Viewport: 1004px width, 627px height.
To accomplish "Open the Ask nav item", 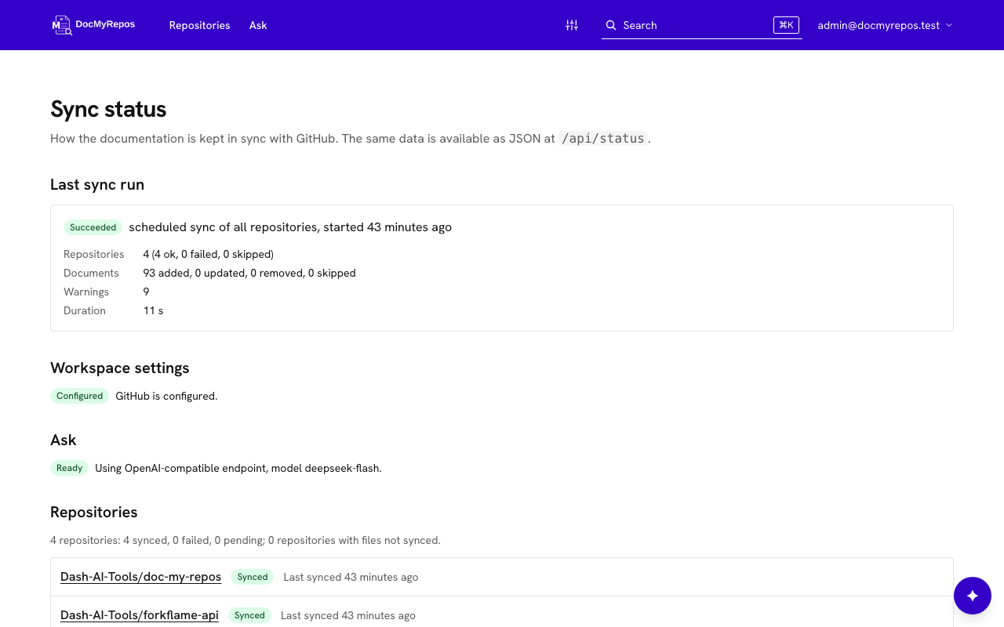I will (x=258, y=25).
